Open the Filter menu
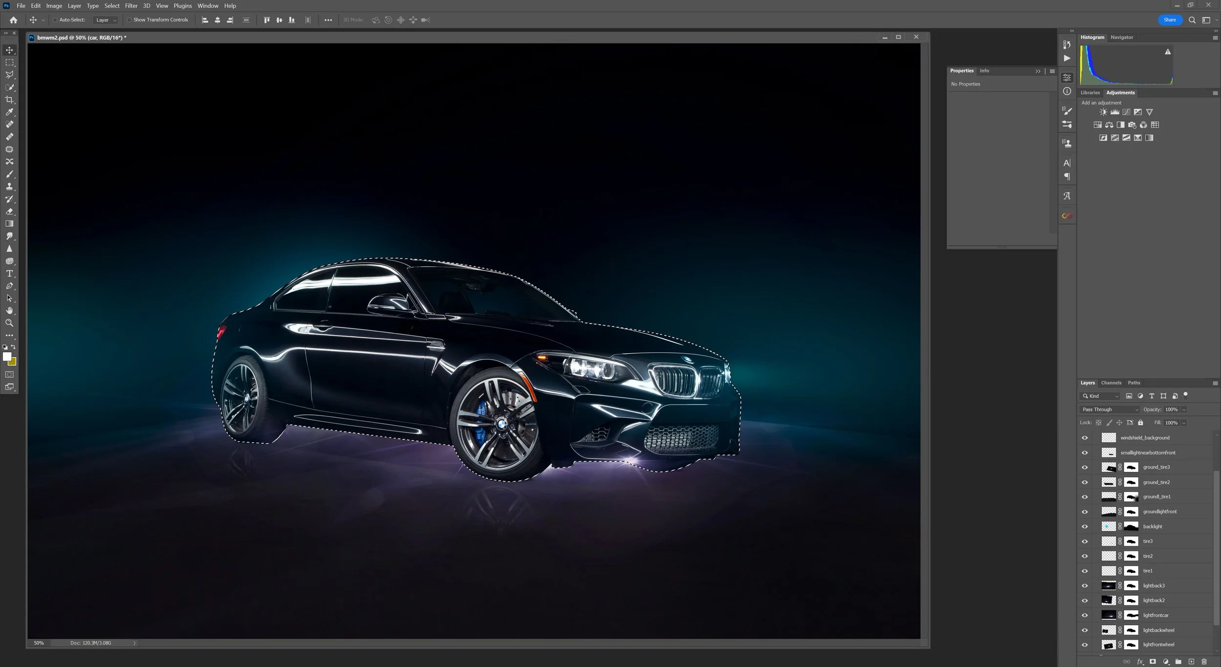 coord(131,6)
